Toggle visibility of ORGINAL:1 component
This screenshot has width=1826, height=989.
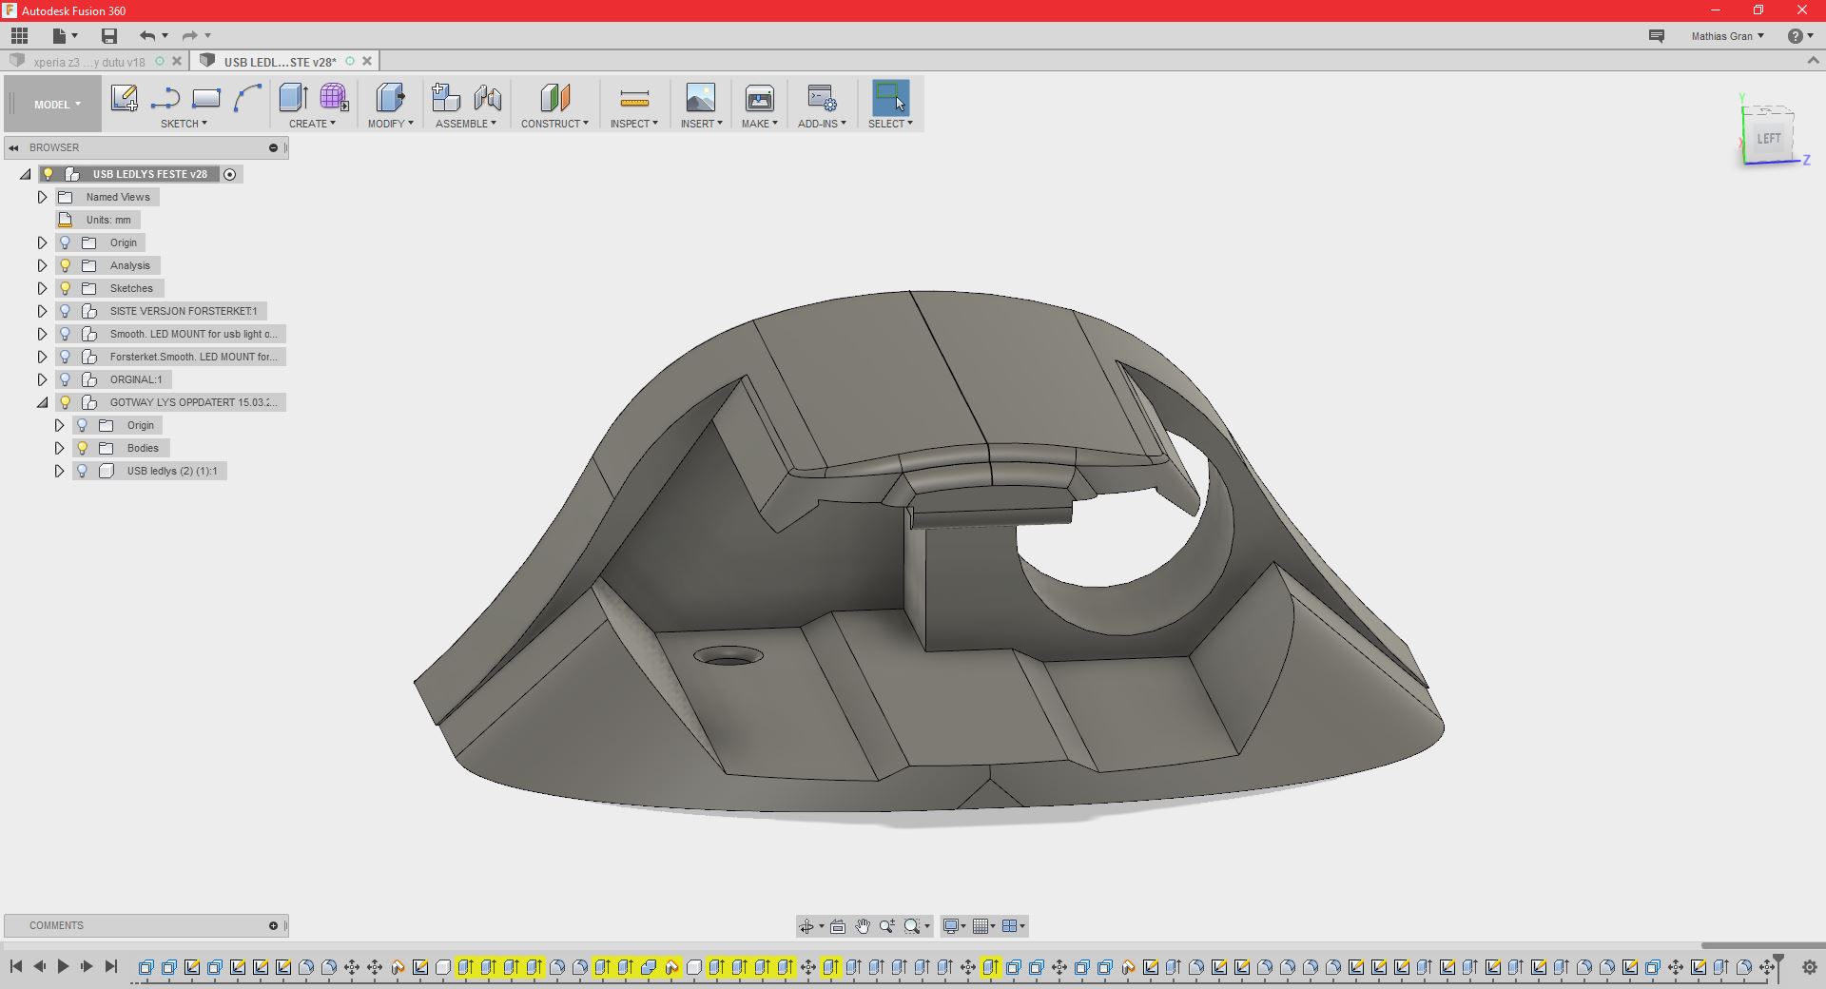coord(66,379)
